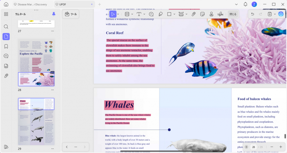Expand the shape tool dropdown arrow
Viewport: 287px width, 153px height.
pos(174,14)
